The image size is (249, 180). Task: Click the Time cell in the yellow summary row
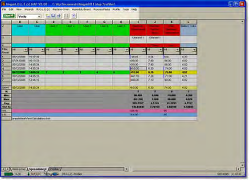[x=37, y=88]
